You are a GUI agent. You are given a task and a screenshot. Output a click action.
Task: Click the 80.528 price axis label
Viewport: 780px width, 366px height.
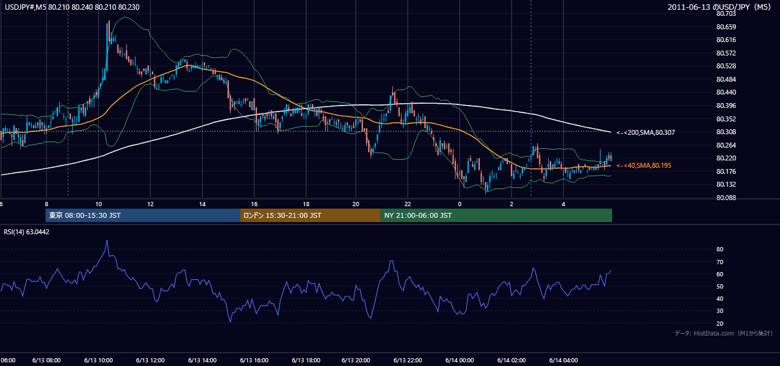pos(726,66)
